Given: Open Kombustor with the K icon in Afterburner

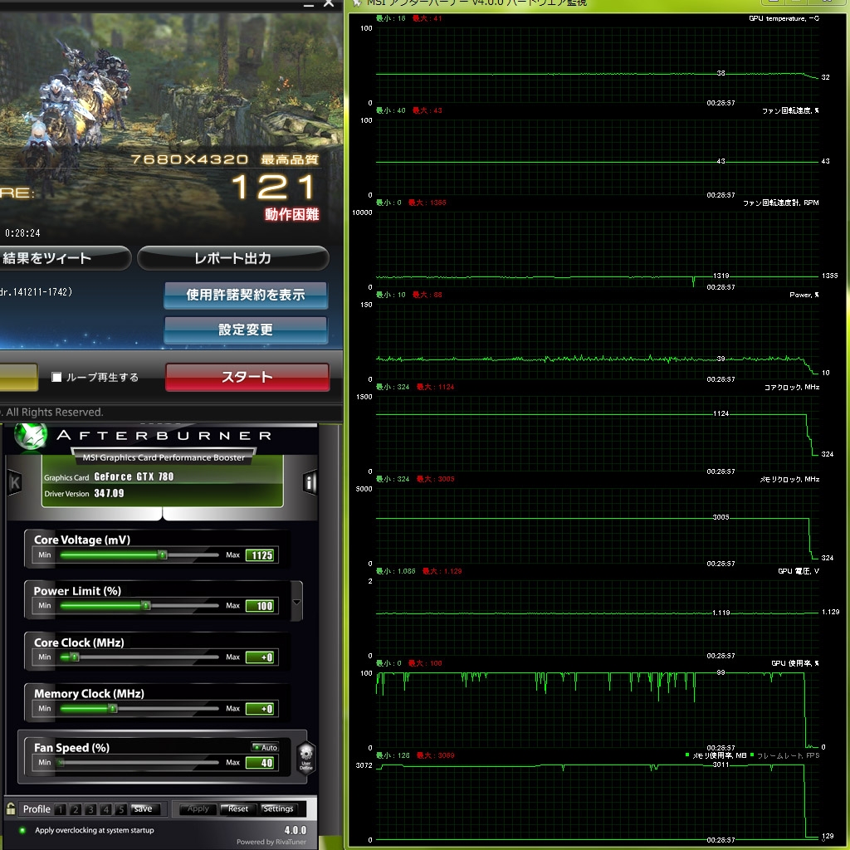Looking at the screenshot, I should click(14, 482).
